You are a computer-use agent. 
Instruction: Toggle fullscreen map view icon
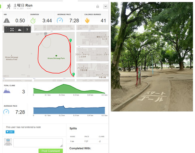tap(12, 30)
